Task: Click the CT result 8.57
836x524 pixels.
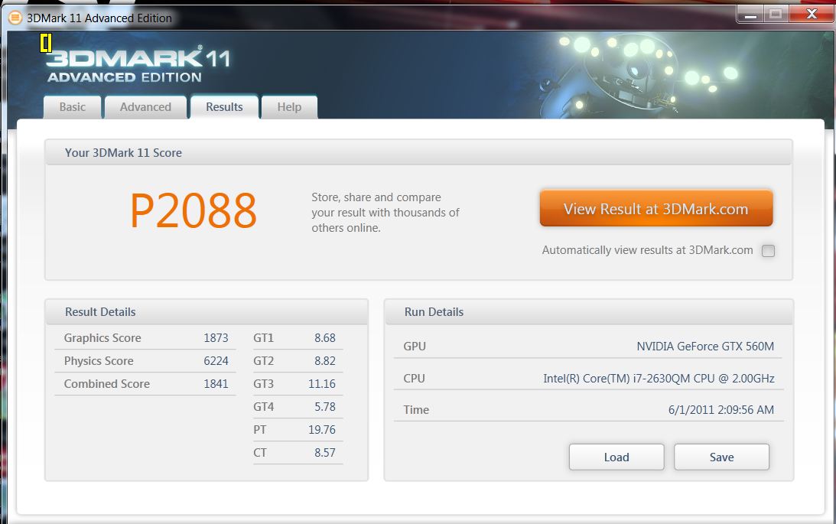Action: point(325,453)
